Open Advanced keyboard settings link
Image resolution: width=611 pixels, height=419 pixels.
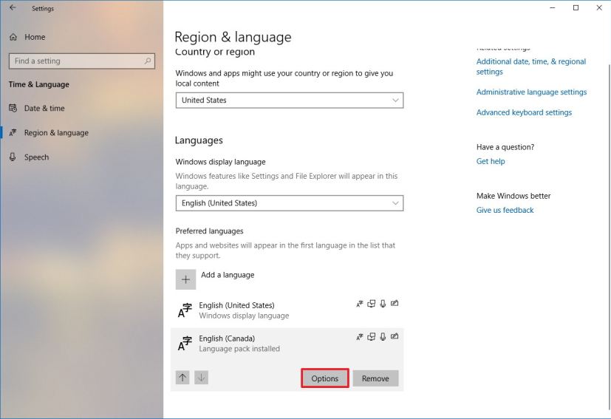click(x=524, y=112)
